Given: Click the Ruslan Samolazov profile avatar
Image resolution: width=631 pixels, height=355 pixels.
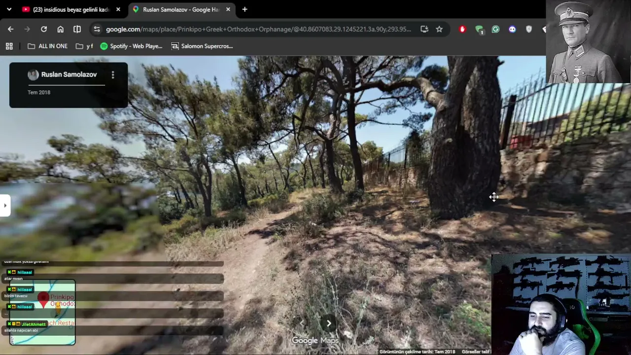Looking at the screenshot, I should (x=33, y=74).
